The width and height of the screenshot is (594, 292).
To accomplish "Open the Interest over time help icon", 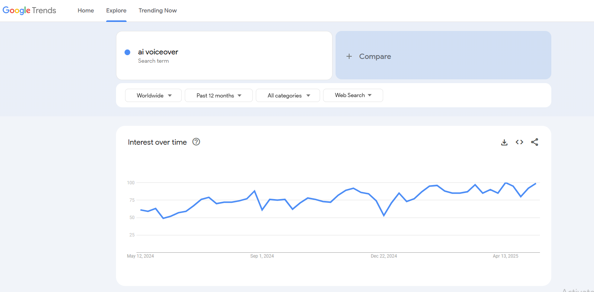I will (x=196, y=142).
